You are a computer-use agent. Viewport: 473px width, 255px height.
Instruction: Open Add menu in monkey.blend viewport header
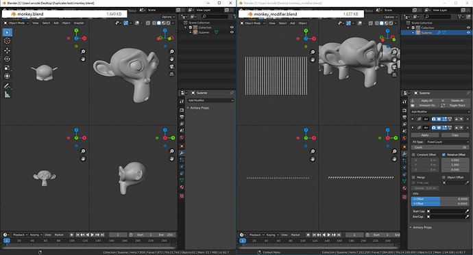point(56,23)
